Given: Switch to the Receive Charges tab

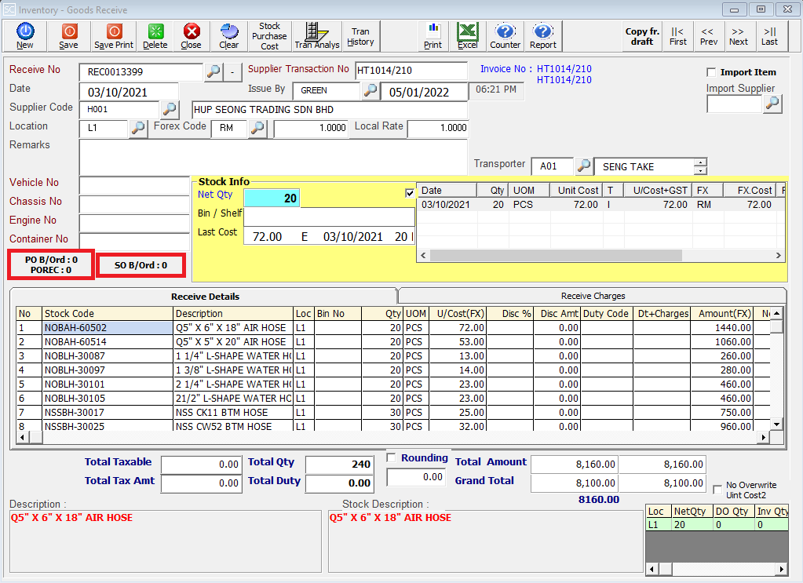Looking at the screenshot, I should [x=593, y=296].
